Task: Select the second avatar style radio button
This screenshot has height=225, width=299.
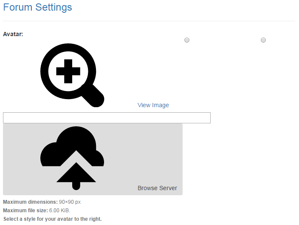Action: tap(263, 40)
